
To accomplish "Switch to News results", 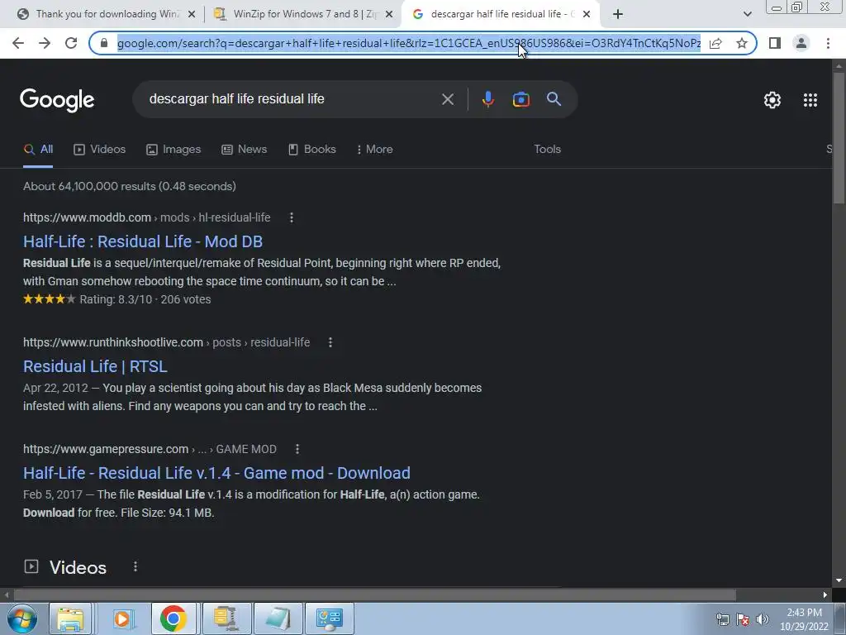I will pos(245,149).
